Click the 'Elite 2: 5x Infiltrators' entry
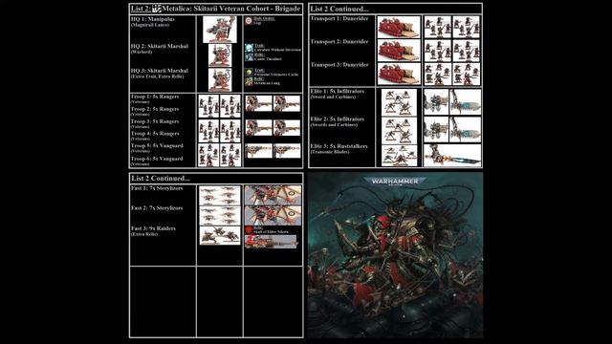The image size is (612, 344). [338, 118]
